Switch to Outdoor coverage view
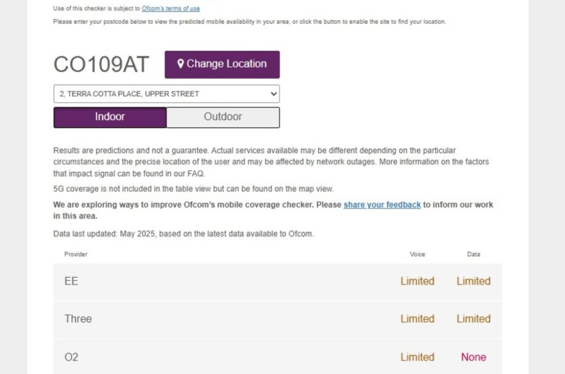565x374 pixels. [223, 117]
